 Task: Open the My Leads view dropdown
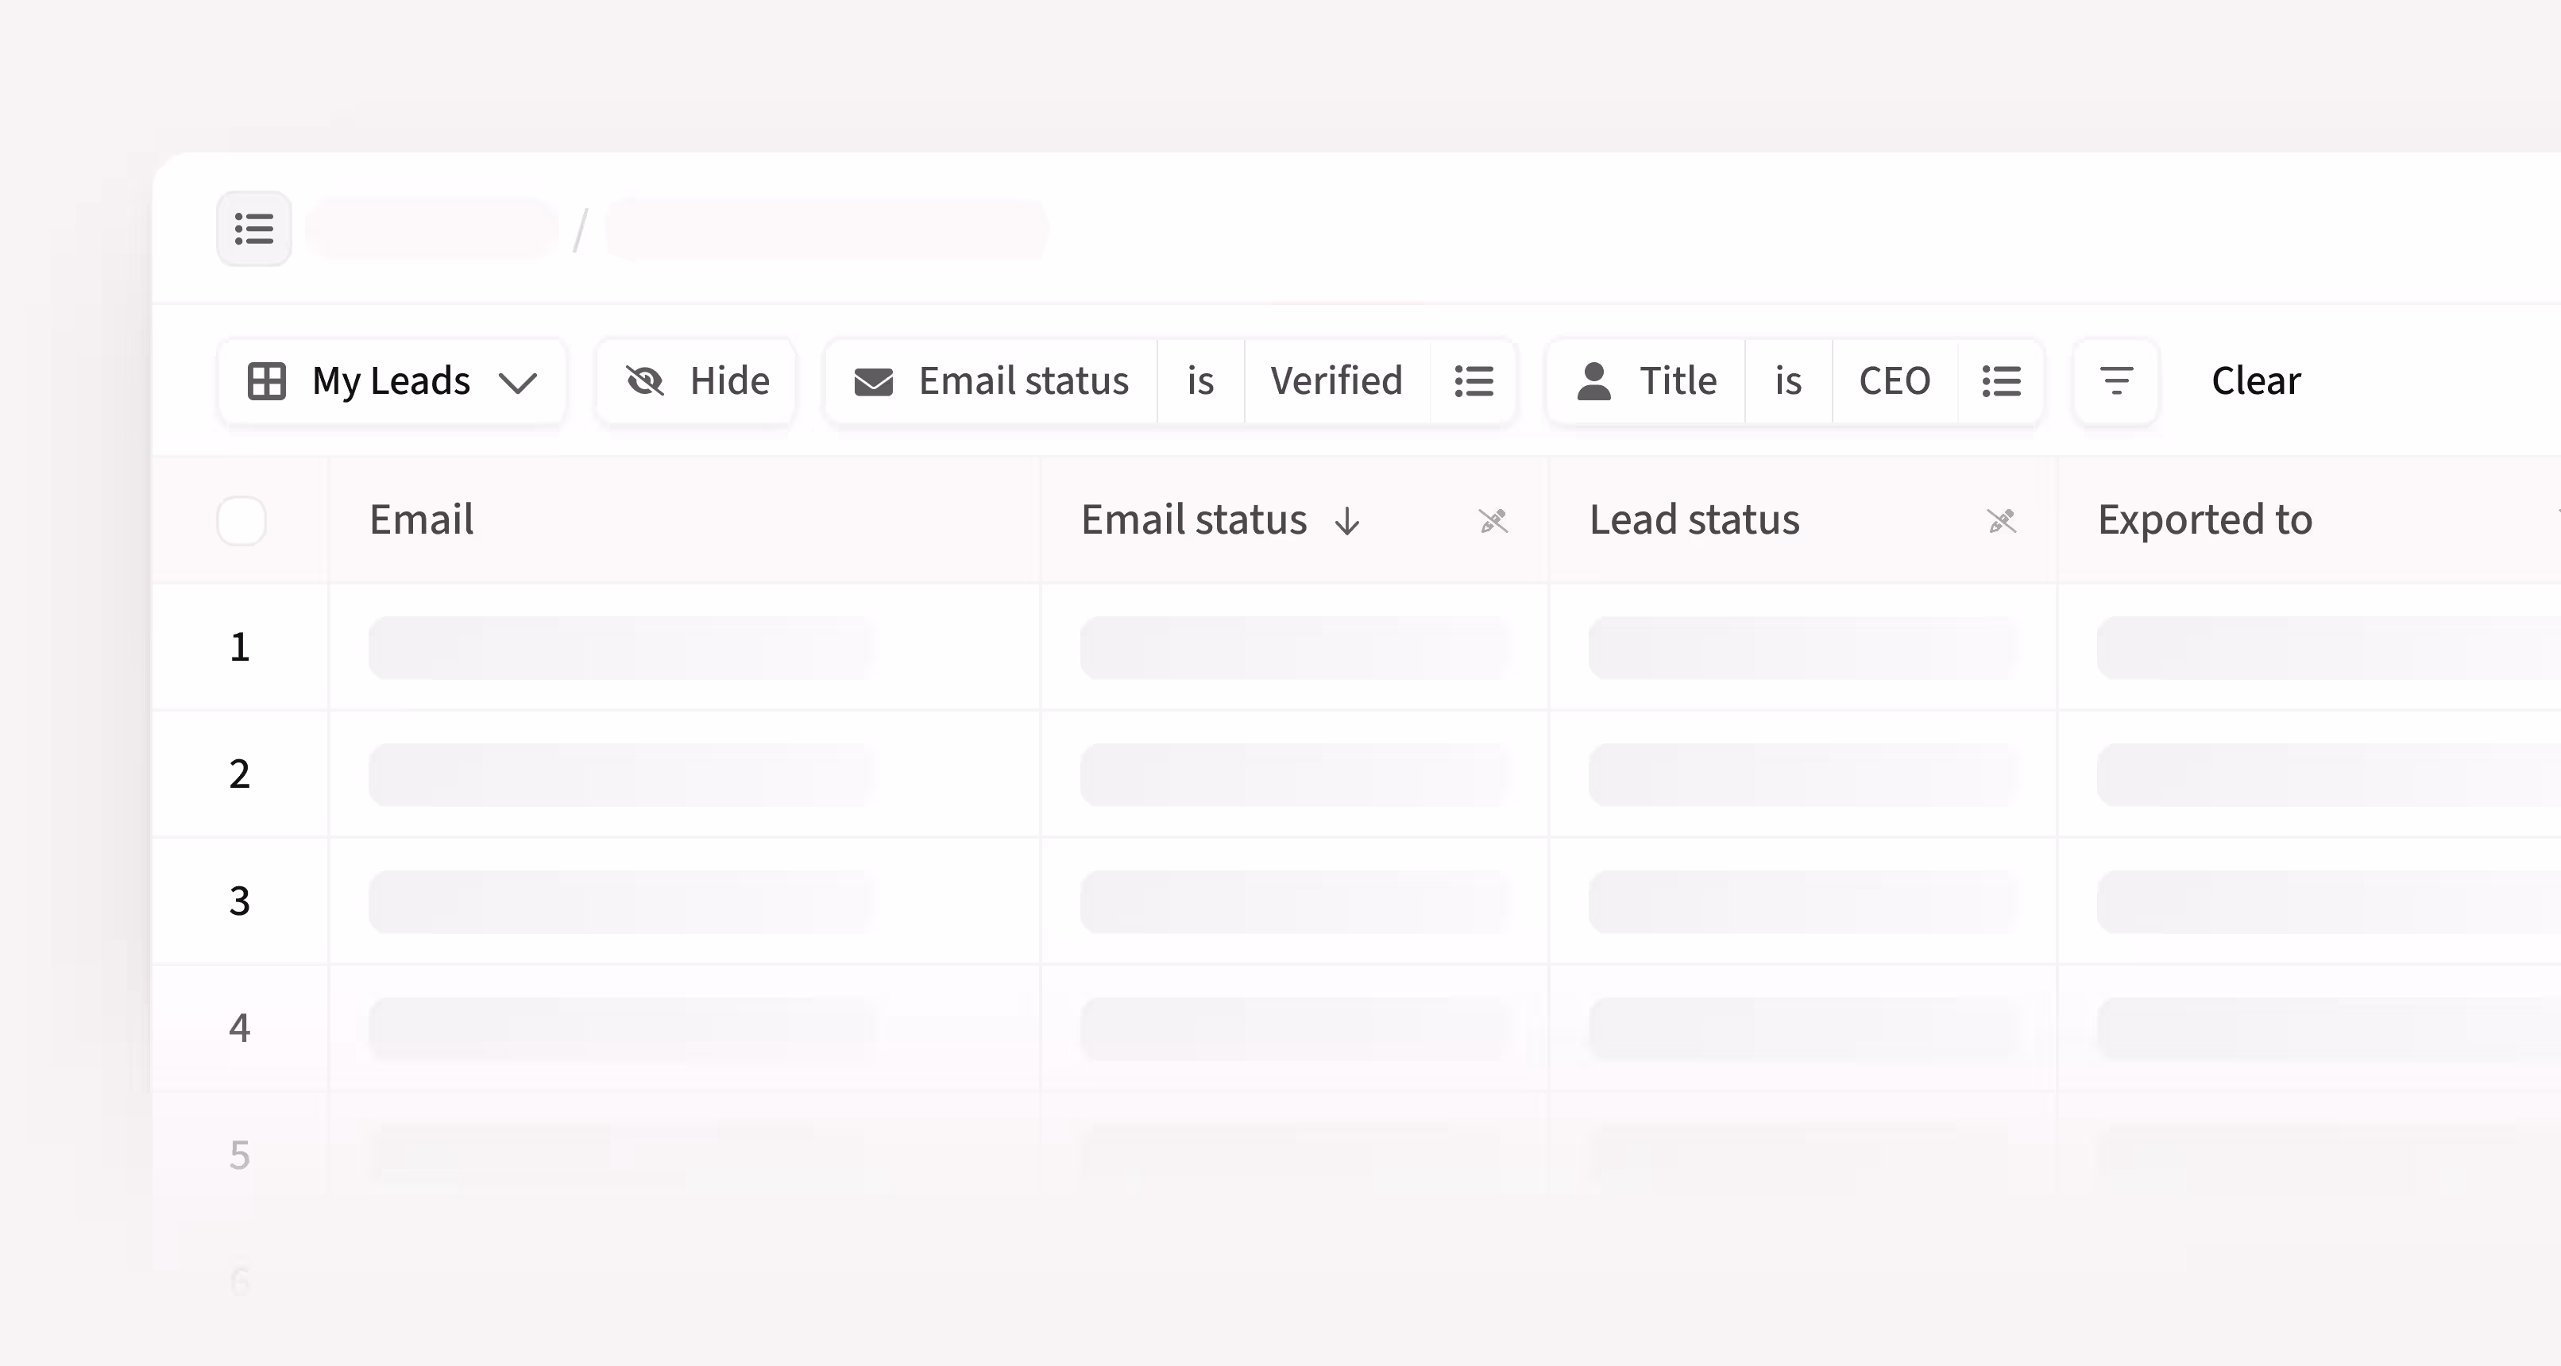pyautogui.click(x=392, y=382)
